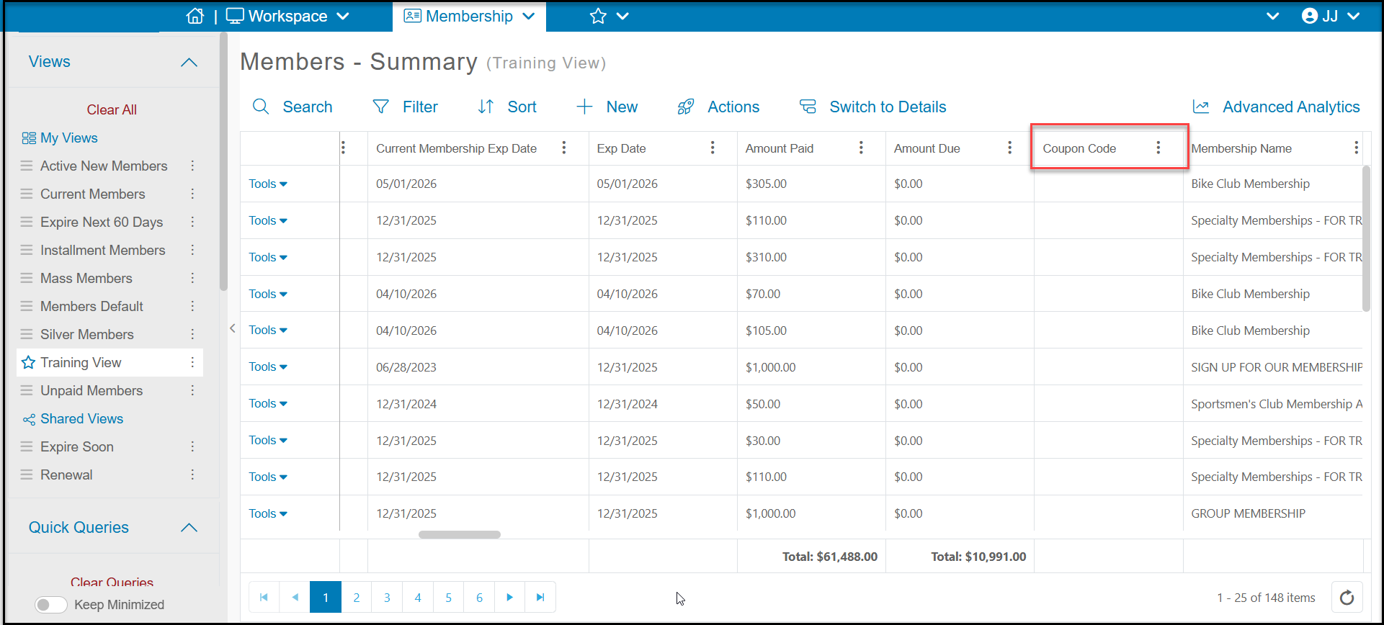Click Clear All in Views
This screenshot has width=1384, height=625.
pyautogui.click(x=112, y=109)
